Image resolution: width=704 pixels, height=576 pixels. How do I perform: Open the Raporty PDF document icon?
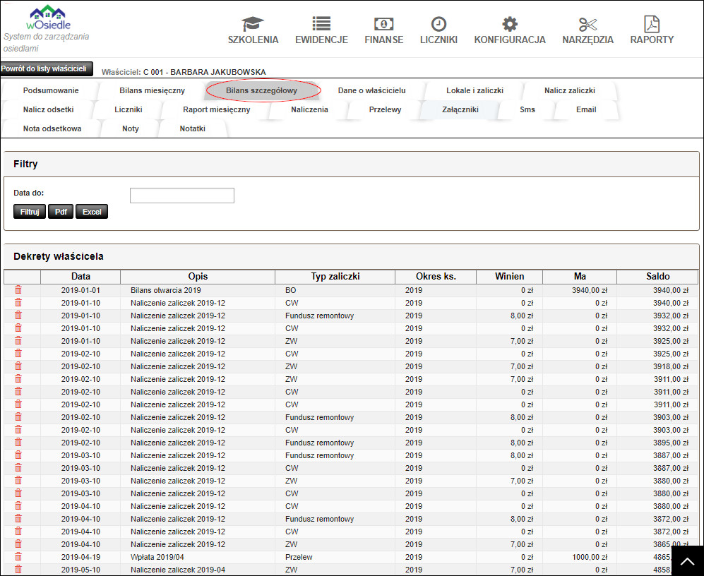tap(652, 24)
